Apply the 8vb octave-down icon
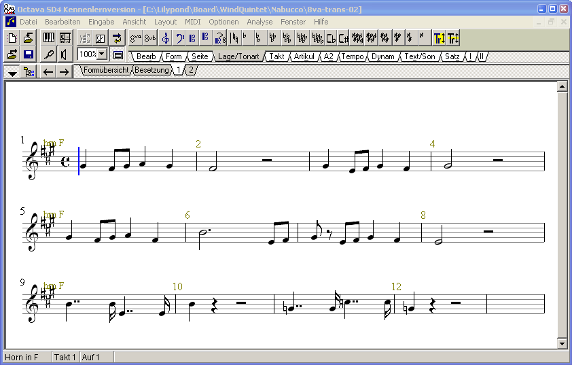Viewport: 572px width, 365px height. [x=150, y=38]
